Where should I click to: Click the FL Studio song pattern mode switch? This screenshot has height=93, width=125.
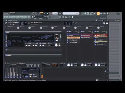coord(42,13)
